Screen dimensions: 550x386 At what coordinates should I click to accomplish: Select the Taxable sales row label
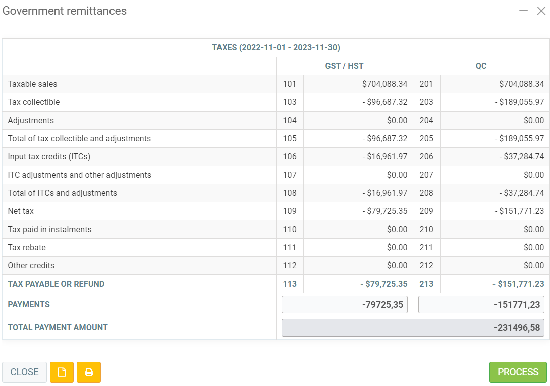point(33,84)
